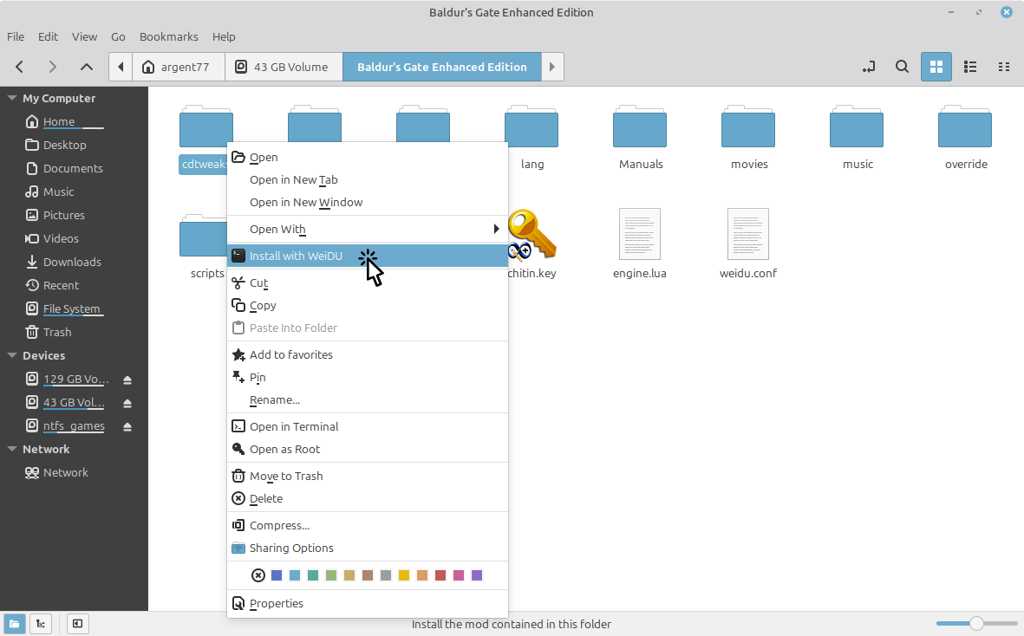Screen dimensions: 1024x636
Task: Click Baldur's Gate Enhanced Edition path button
Action: [442, 67]
